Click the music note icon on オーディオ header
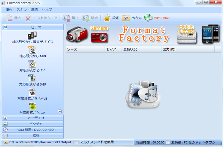Image resolution: width=223 pixels, height=147 pixels. pyautogui.click(x=5, y=118)
